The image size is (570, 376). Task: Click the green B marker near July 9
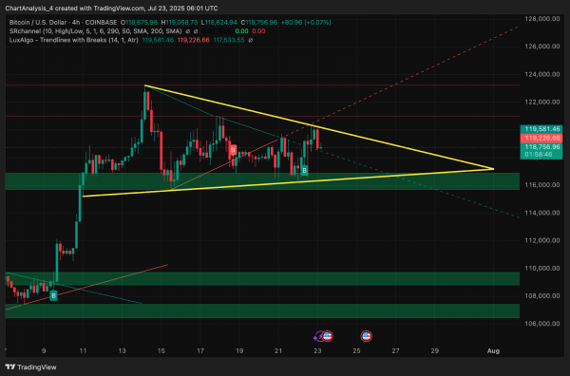(53, 295)
